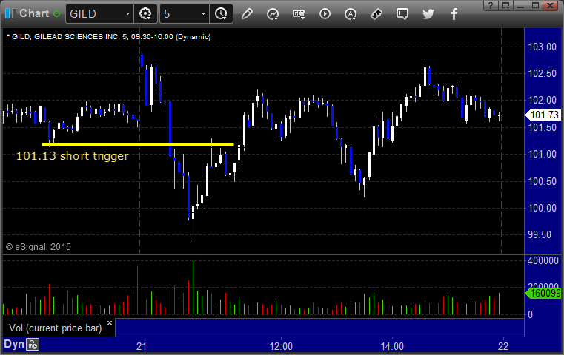Click the 14:00 time axis label
The image size is (564, 355).
(392, 346)
